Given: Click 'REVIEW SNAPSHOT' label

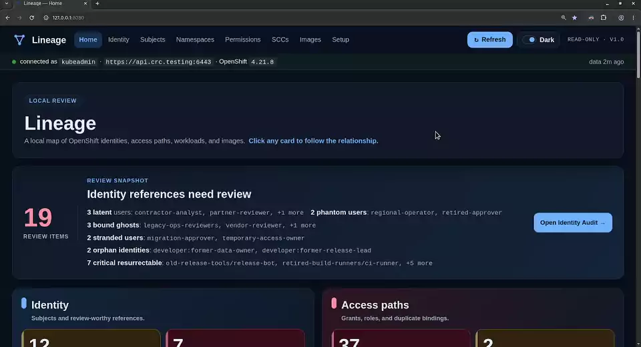Looking at the screenshot, I should pyautogui.click(x=118, y=180).
